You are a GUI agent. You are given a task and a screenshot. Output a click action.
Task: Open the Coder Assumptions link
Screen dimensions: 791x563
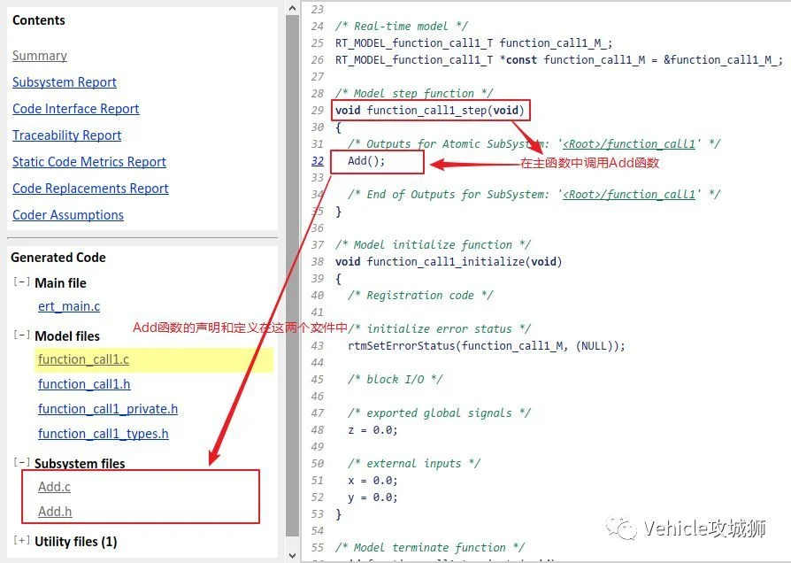coord(67,214)
